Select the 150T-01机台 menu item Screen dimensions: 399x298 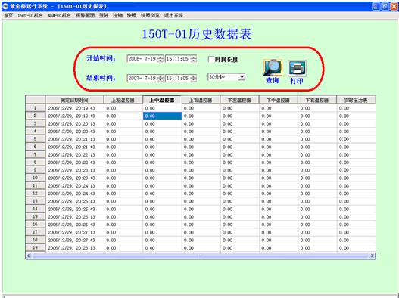click(x=30, y=16)
